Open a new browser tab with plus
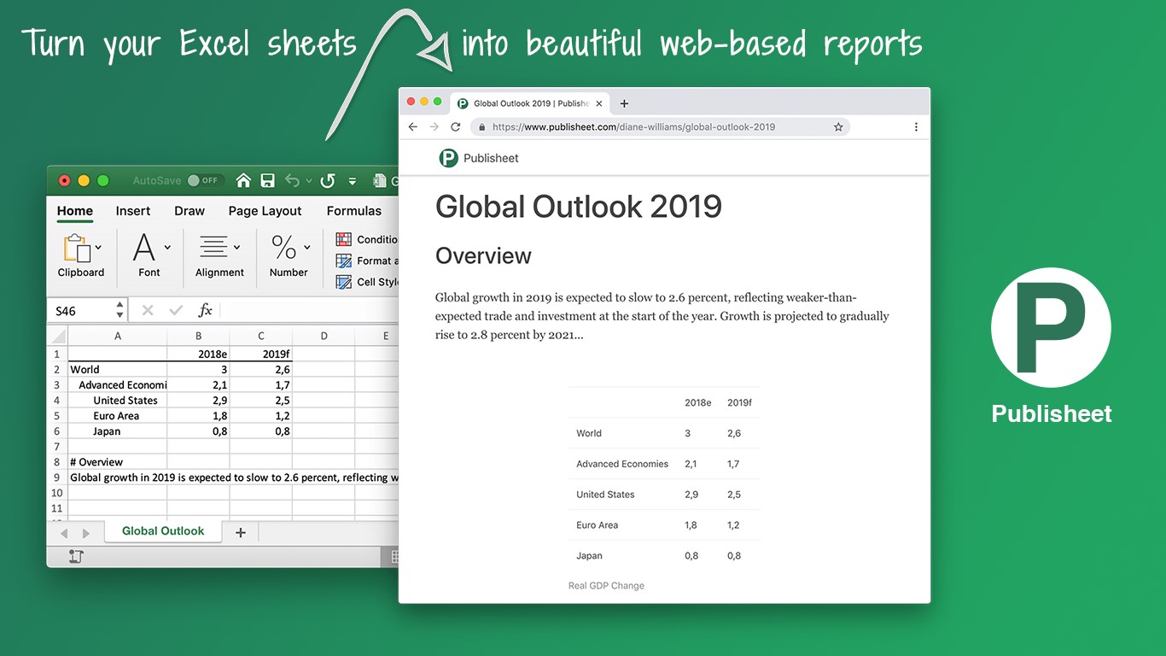The height and width of the screenshot is (656, 1166). click(624, 103)
